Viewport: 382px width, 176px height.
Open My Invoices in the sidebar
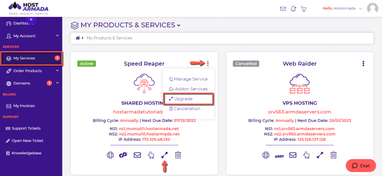(x=21, y=106)
